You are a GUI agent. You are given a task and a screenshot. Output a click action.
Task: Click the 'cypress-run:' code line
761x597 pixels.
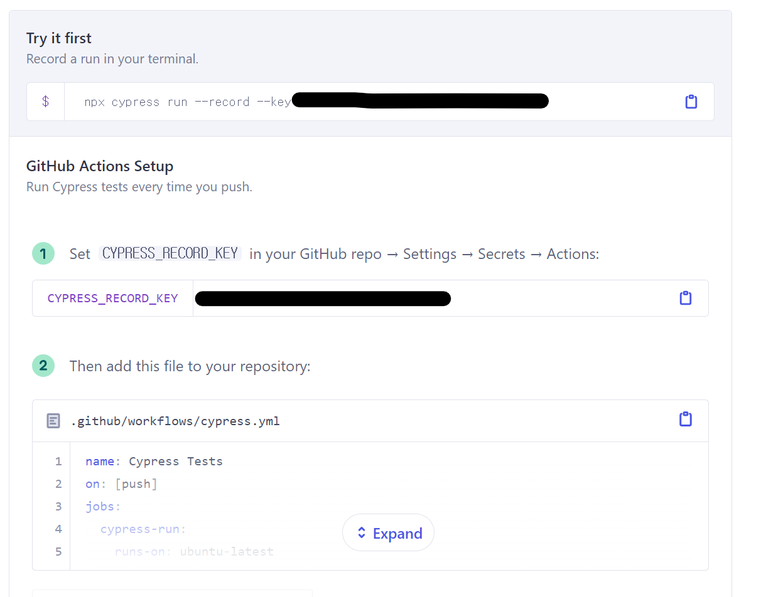click(143, 529)
